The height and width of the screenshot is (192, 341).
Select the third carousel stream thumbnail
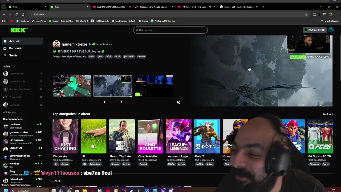click(x=154, y=86)
